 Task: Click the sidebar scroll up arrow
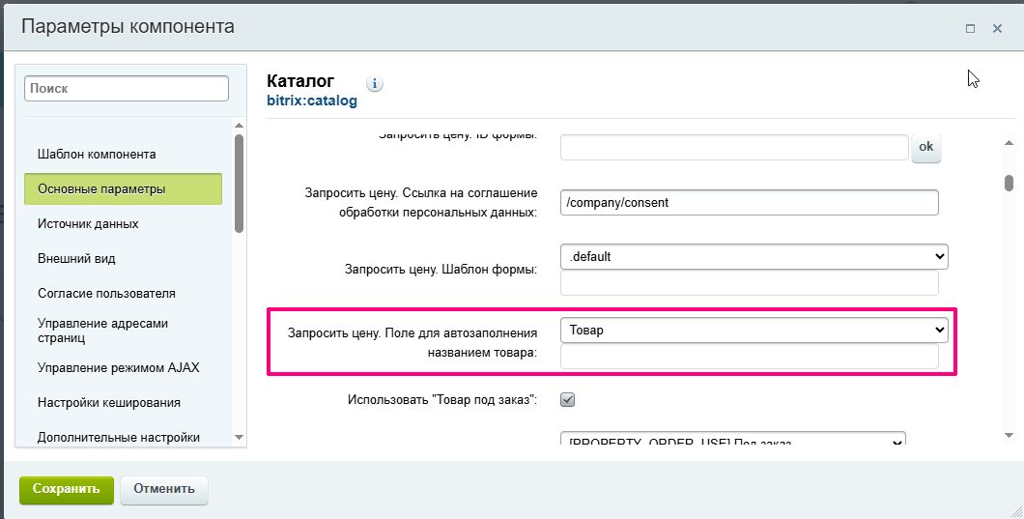240,125
